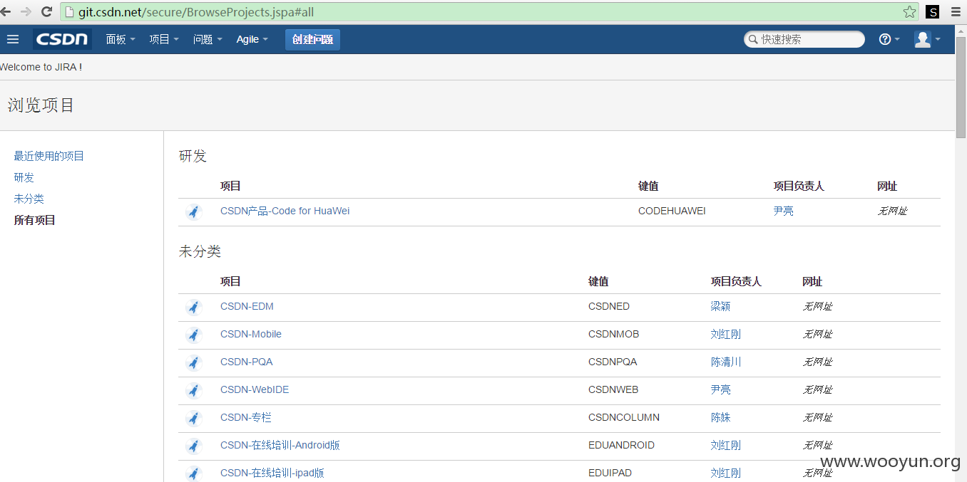The image size is (967, 482).
Task: Open project CSDN-EDM
Action: tap(247, 306)
